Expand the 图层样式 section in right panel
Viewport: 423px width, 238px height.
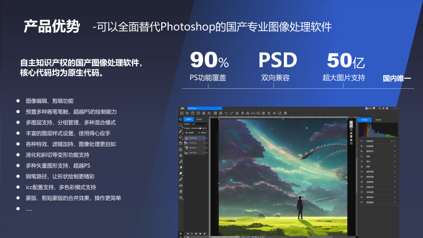(x=395, y=151)
